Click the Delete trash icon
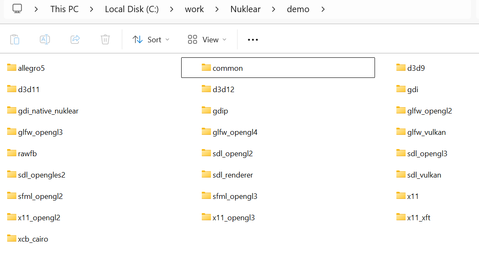Viewport: 479px width, 255px height. [x=105, y=39]
